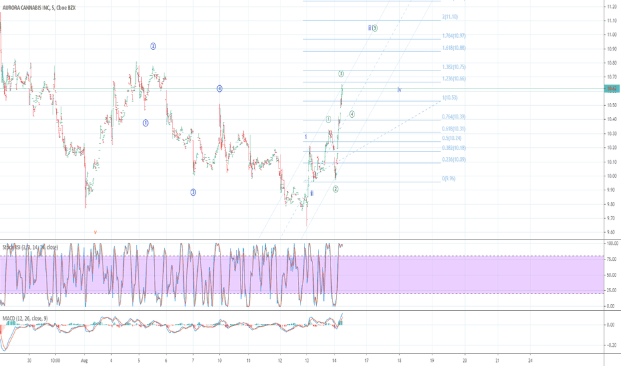Click the 0(9.96) Fibonacci level label
The image size is (621, 366).
click(448, 178)
